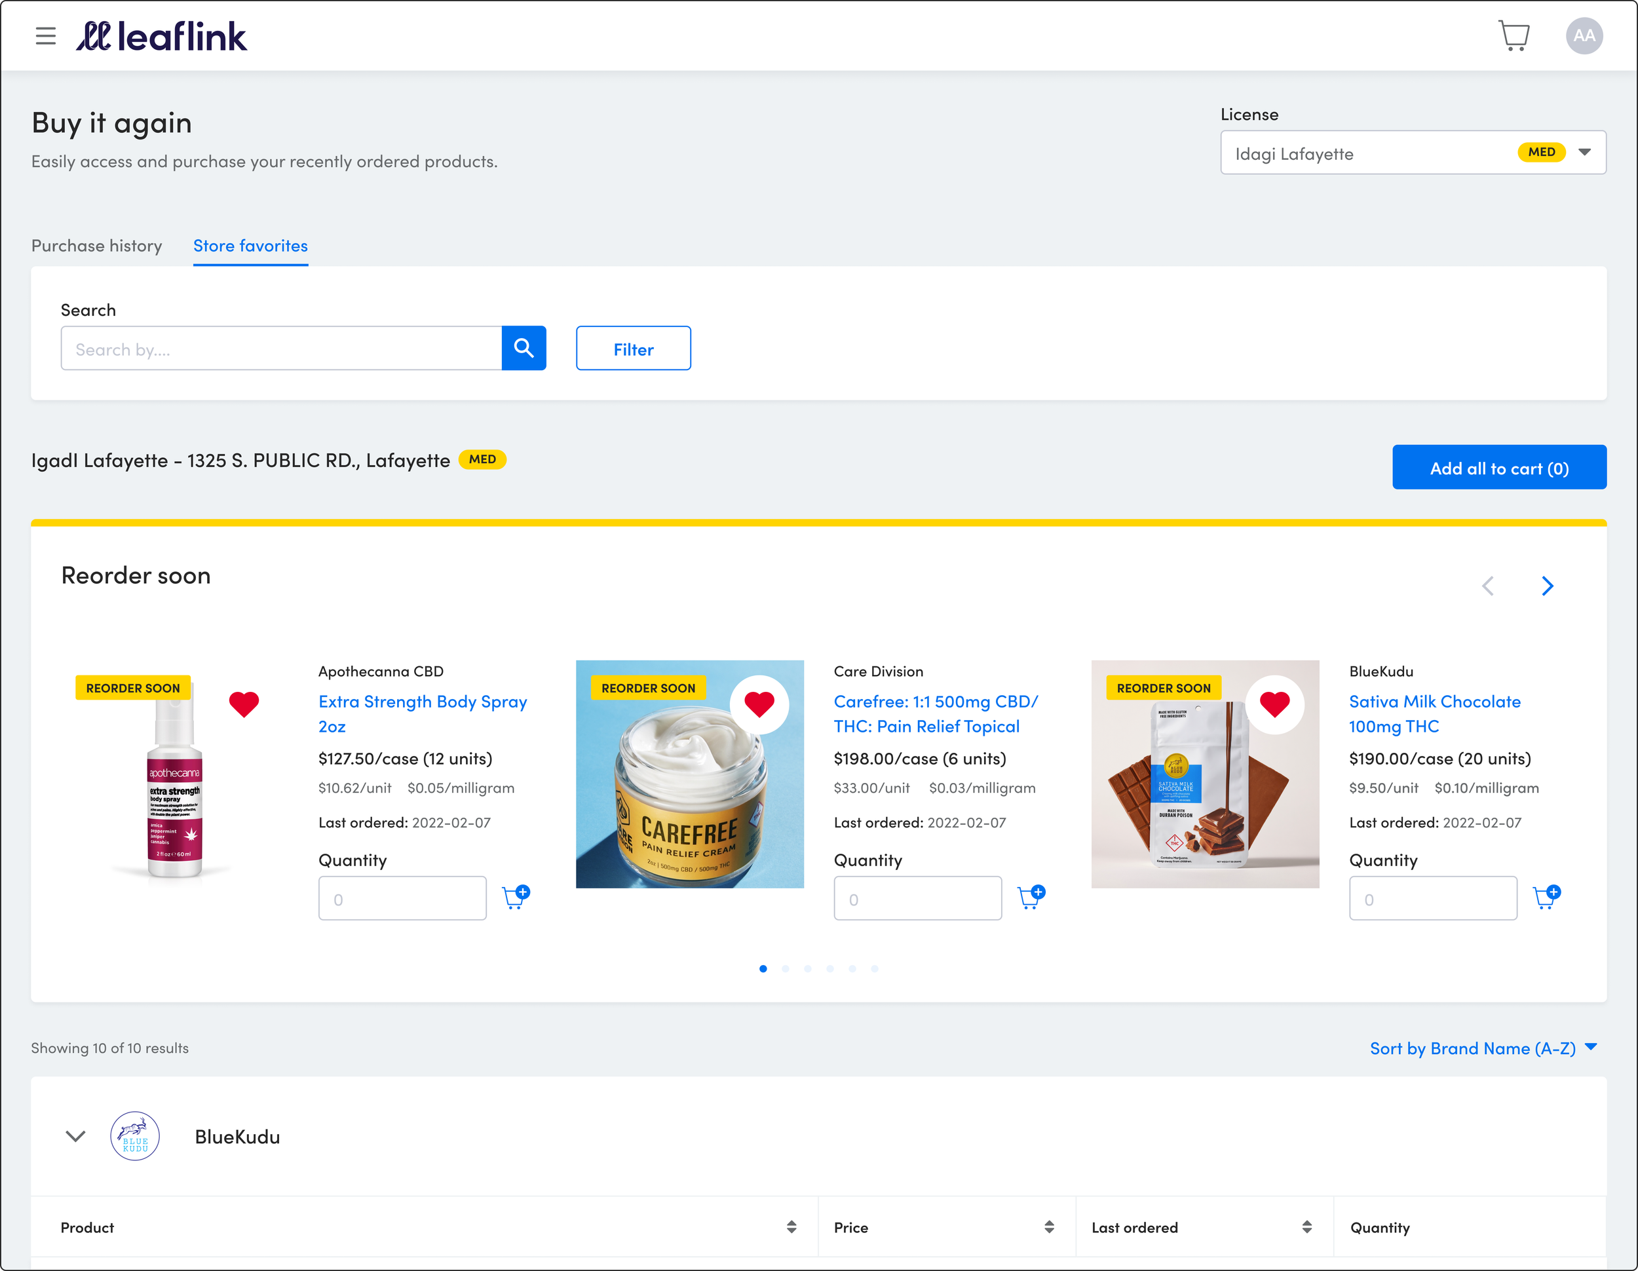Click the Filter button

(633, 349)
